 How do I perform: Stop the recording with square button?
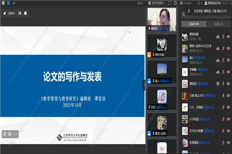[x=25, y=13]
